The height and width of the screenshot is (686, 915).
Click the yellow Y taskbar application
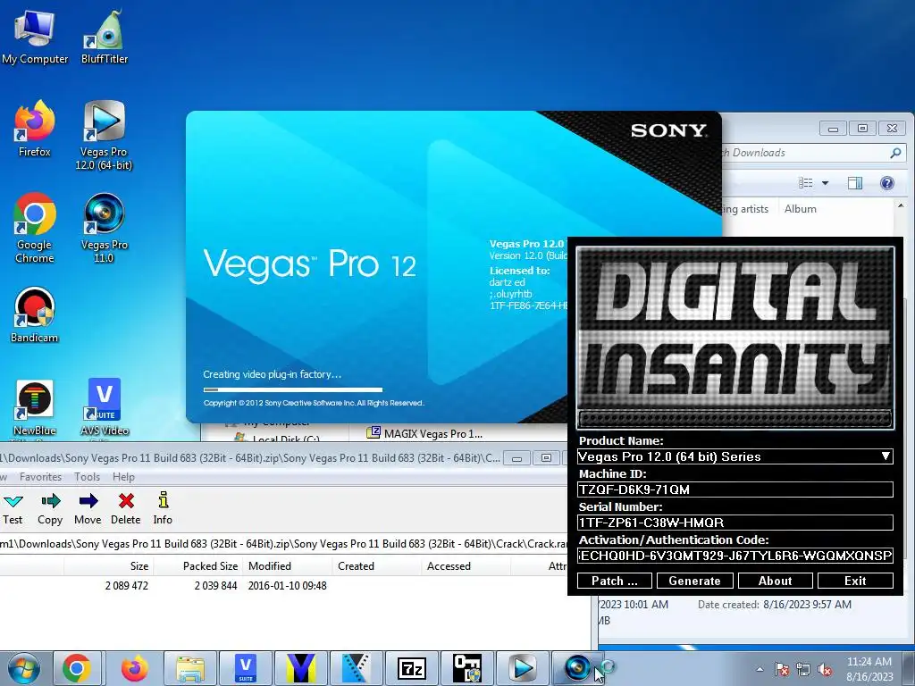(x=301, y=668)
